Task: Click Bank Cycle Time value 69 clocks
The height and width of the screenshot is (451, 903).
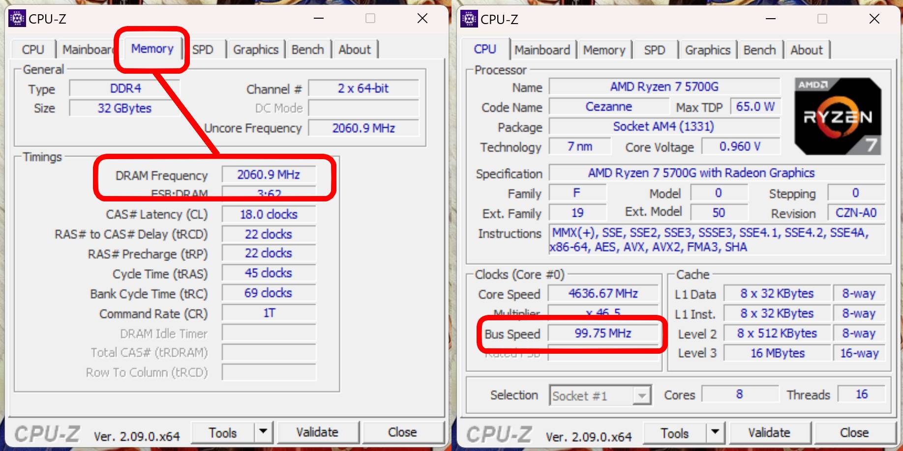Action: [269, 293]
